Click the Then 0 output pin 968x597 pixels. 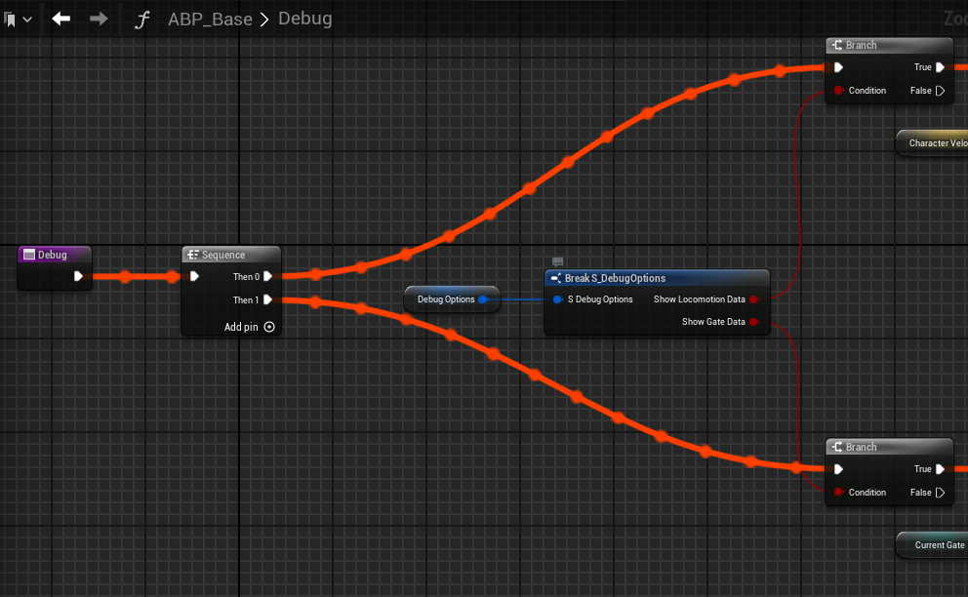pos(268,277)
